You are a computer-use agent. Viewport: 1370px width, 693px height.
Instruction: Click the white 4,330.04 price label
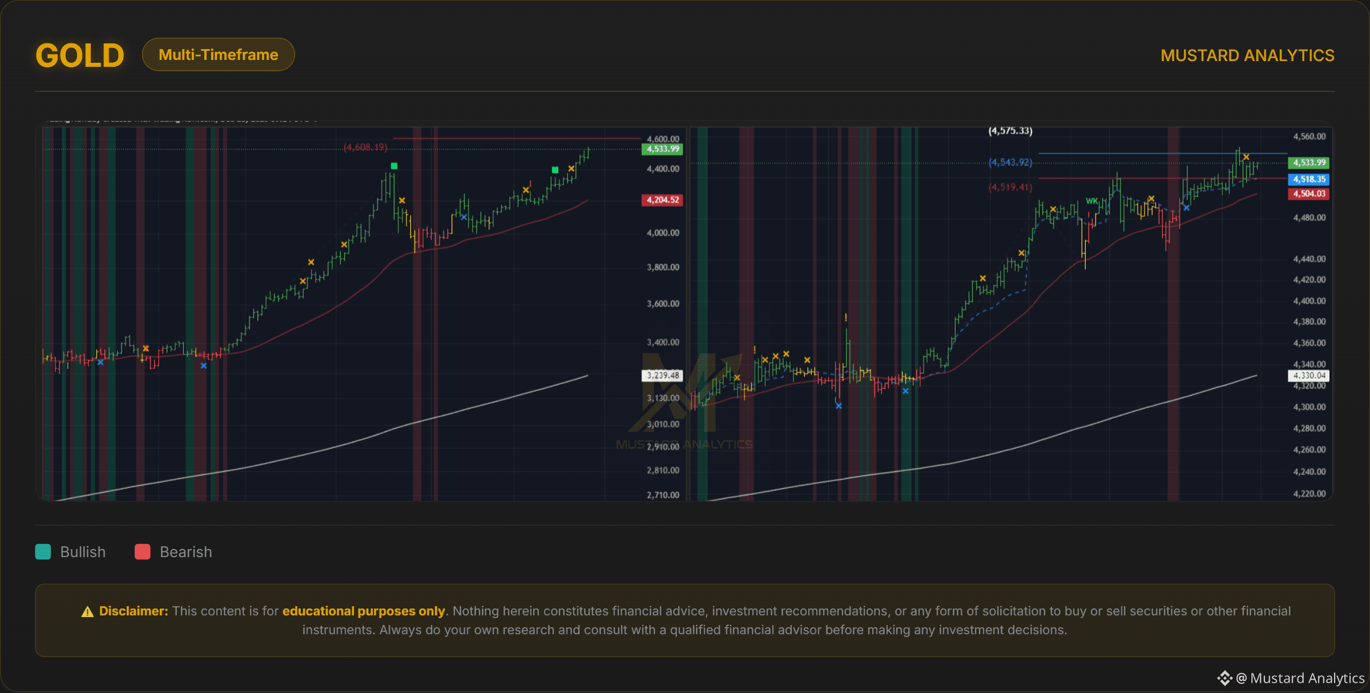[x=1308, y=376]
